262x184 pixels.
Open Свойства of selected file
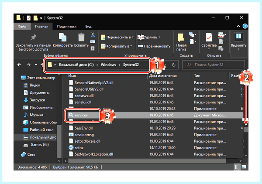[x=209, y=41]
